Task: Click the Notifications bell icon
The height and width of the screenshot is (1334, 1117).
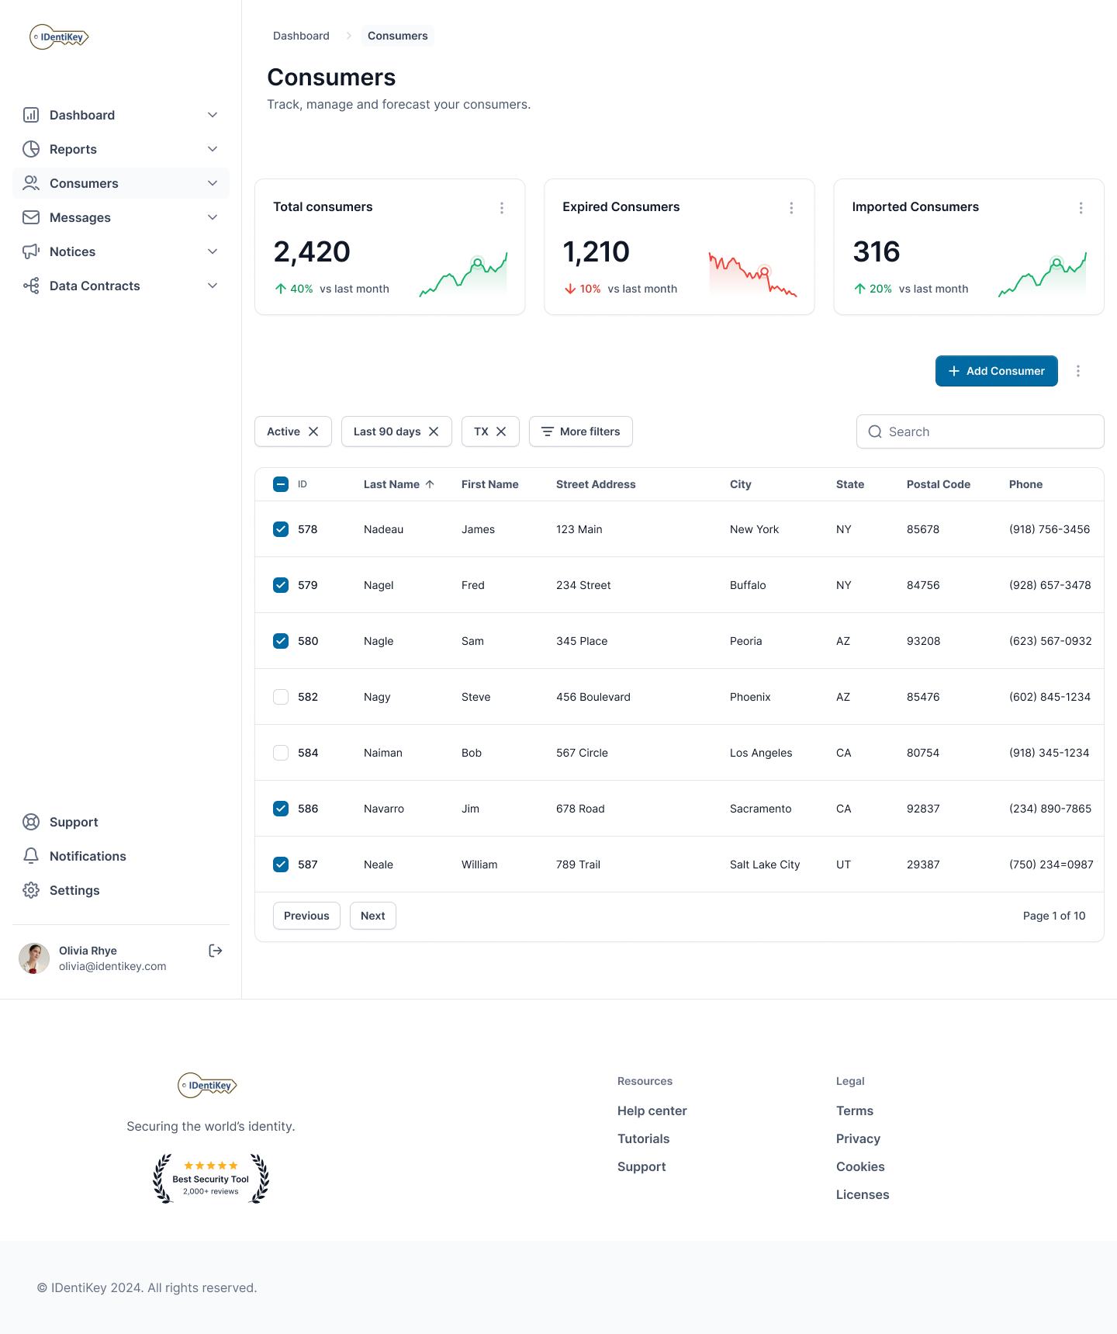Action: (31, 856)
